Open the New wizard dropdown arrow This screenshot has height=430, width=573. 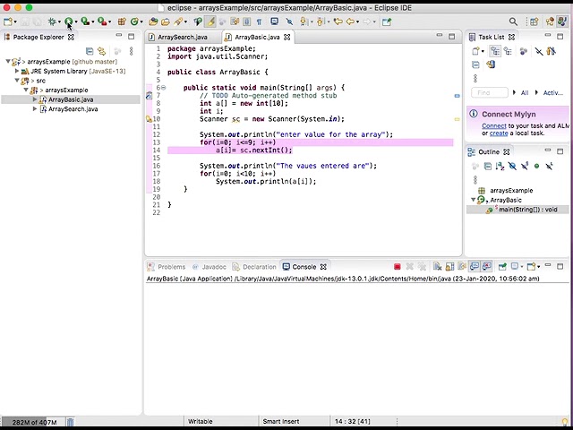(x=15, y=21)
